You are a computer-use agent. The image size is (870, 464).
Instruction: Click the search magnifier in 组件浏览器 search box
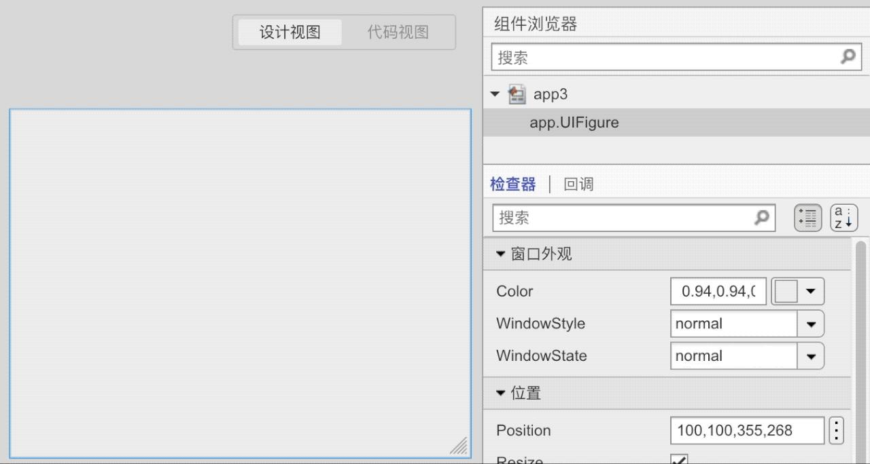pos(848,57)
